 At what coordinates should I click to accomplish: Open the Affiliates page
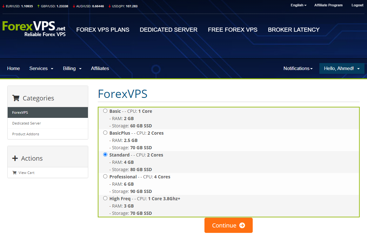tap(100, 68)
